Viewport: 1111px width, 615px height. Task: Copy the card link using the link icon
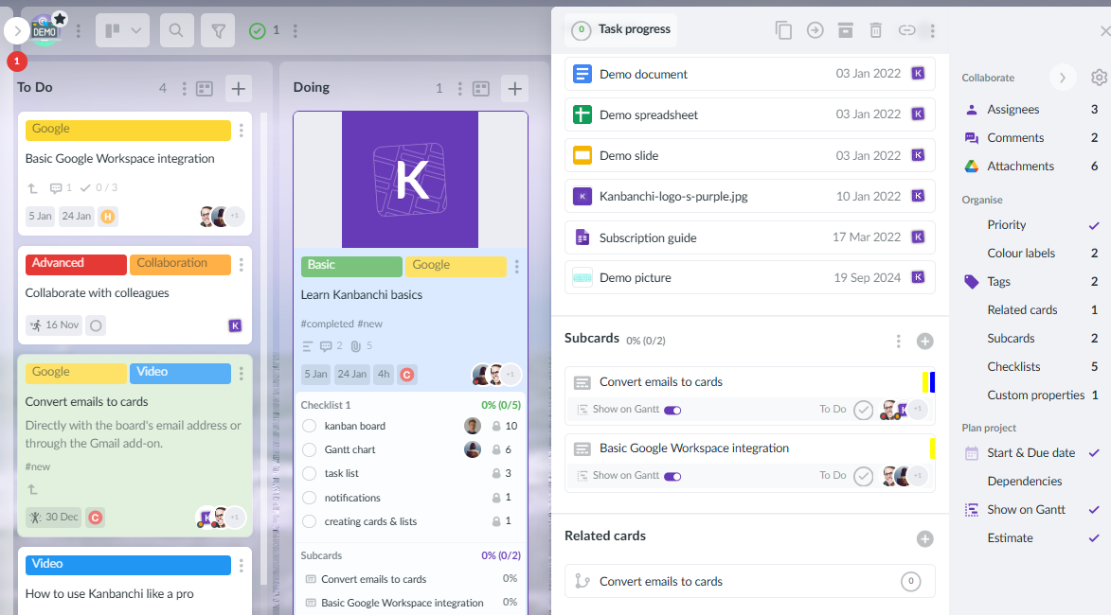[x=907, y=29]
